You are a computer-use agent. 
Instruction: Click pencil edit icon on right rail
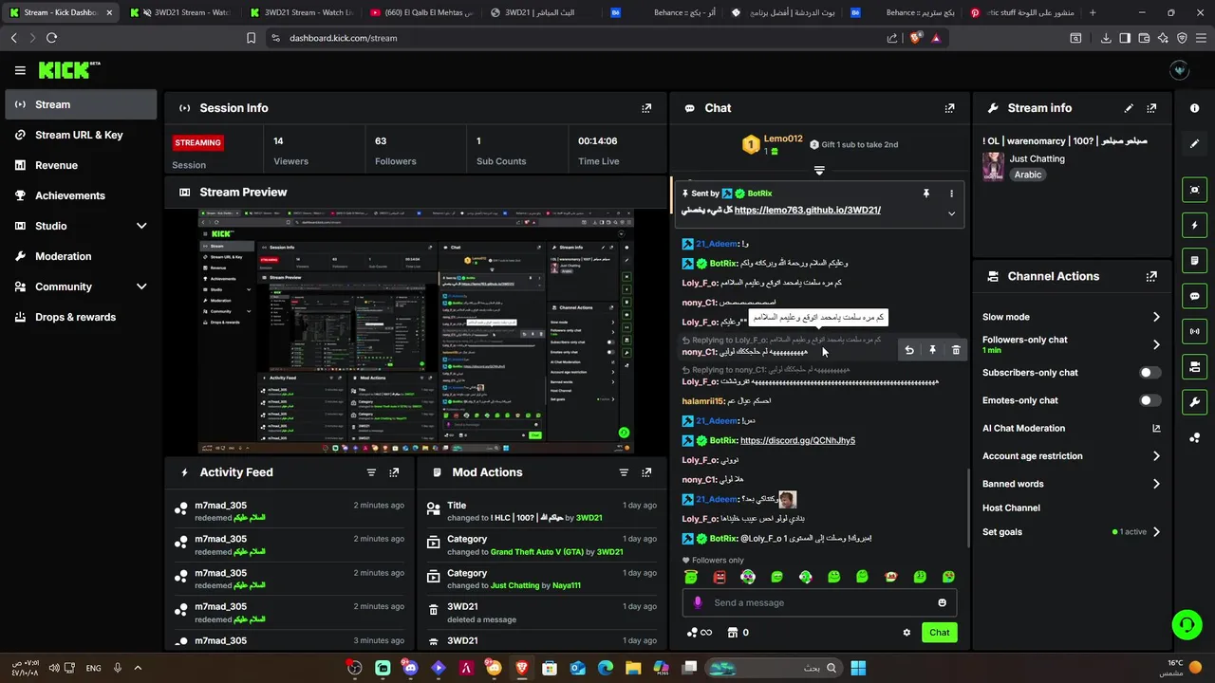[x=1194, y=143]
